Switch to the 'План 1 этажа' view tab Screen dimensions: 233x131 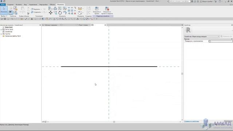coord(83,25)
